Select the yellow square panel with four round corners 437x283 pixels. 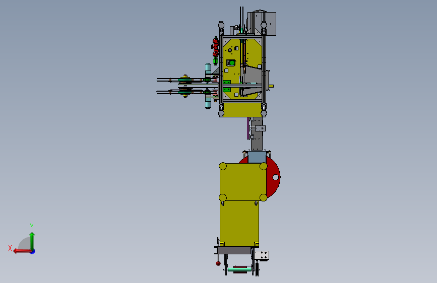coord(243,182)
